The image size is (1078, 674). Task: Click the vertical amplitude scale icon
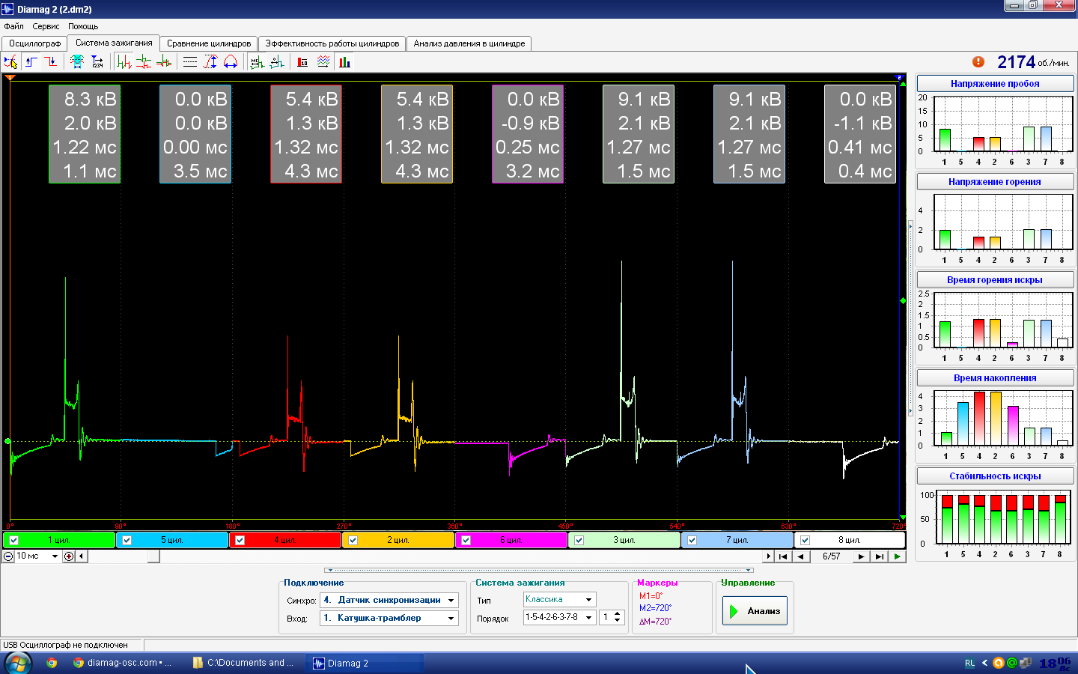pos(211,62)
